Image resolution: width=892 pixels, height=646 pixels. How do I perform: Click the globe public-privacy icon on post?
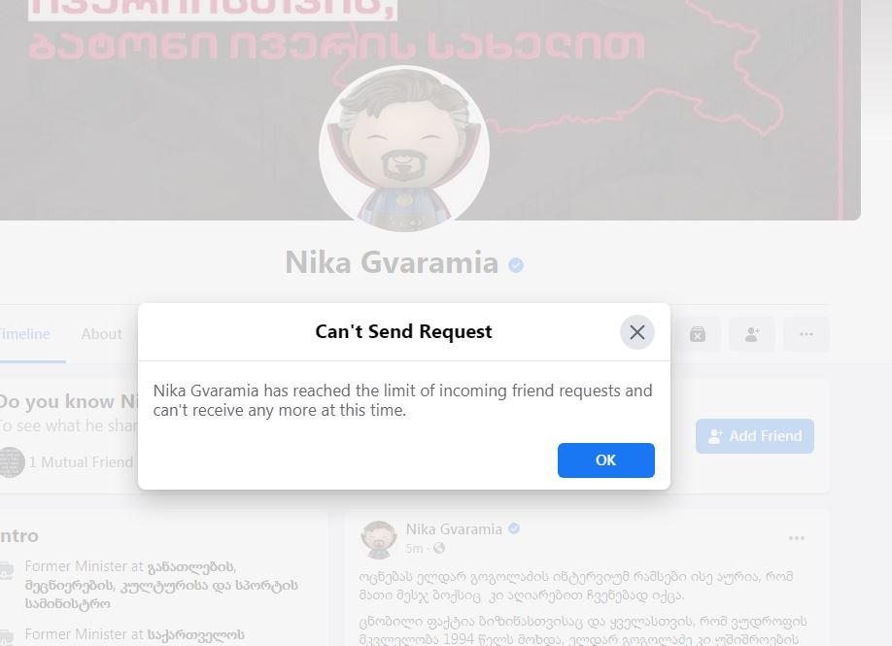point(439,548)
